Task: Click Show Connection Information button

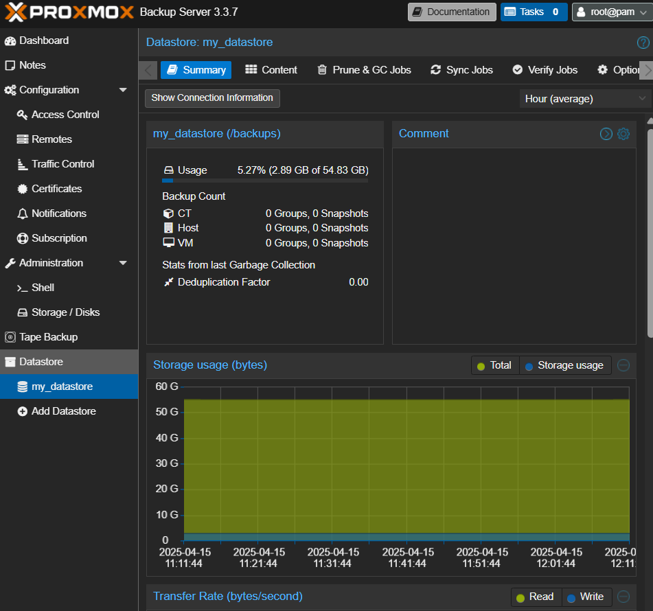Action: pos(212,98)
